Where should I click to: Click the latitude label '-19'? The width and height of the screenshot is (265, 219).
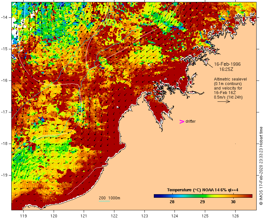point(4,175)
